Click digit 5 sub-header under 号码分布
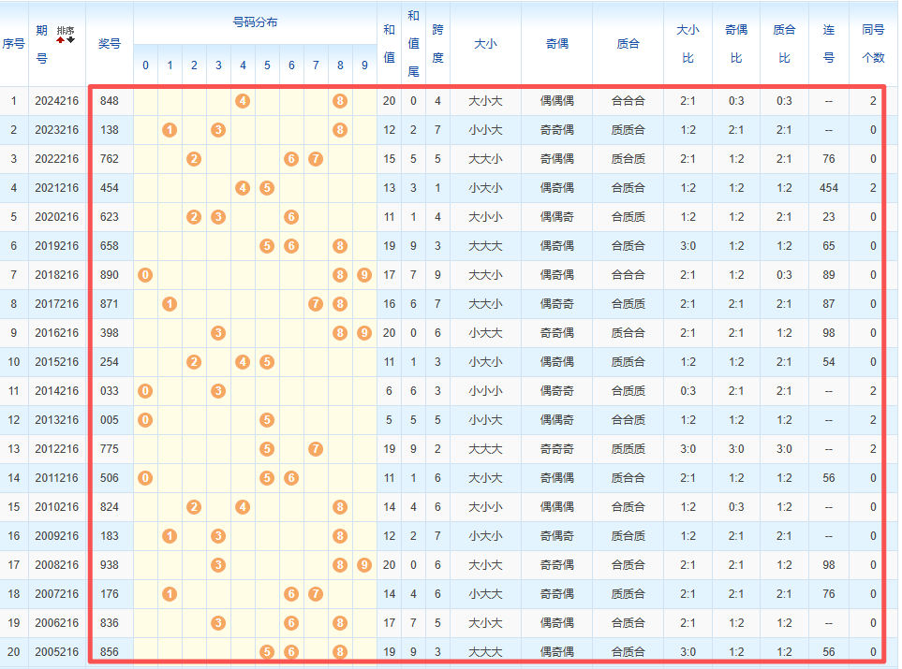 click(x=267, y=65)
